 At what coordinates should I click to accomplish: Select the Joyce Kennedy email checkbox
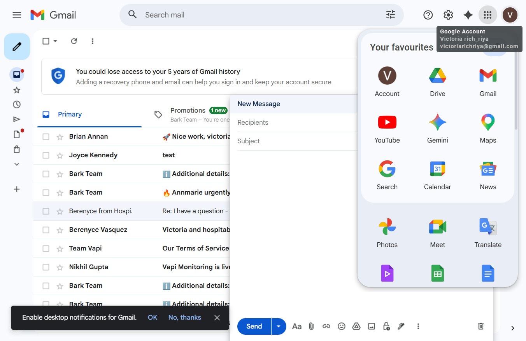46,155
